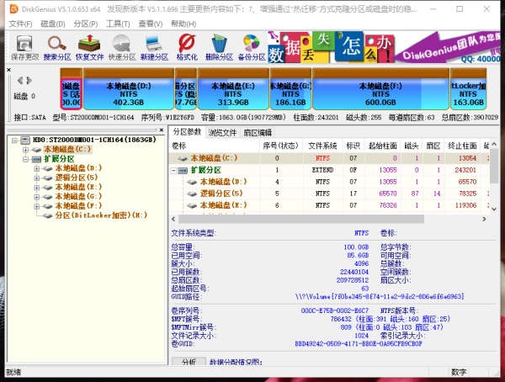Open the Quick Partition (快速分区) tool
This screenshot has width=505, height=382.
[x=122, y=47]
